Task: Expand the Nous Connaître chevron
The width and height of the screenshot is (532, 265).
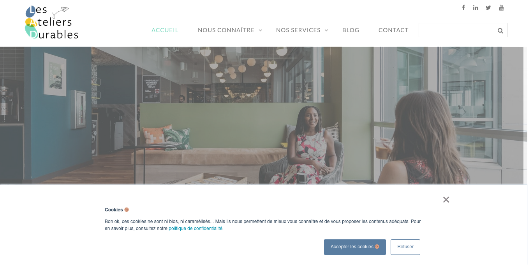Action: tap(261, 30)
